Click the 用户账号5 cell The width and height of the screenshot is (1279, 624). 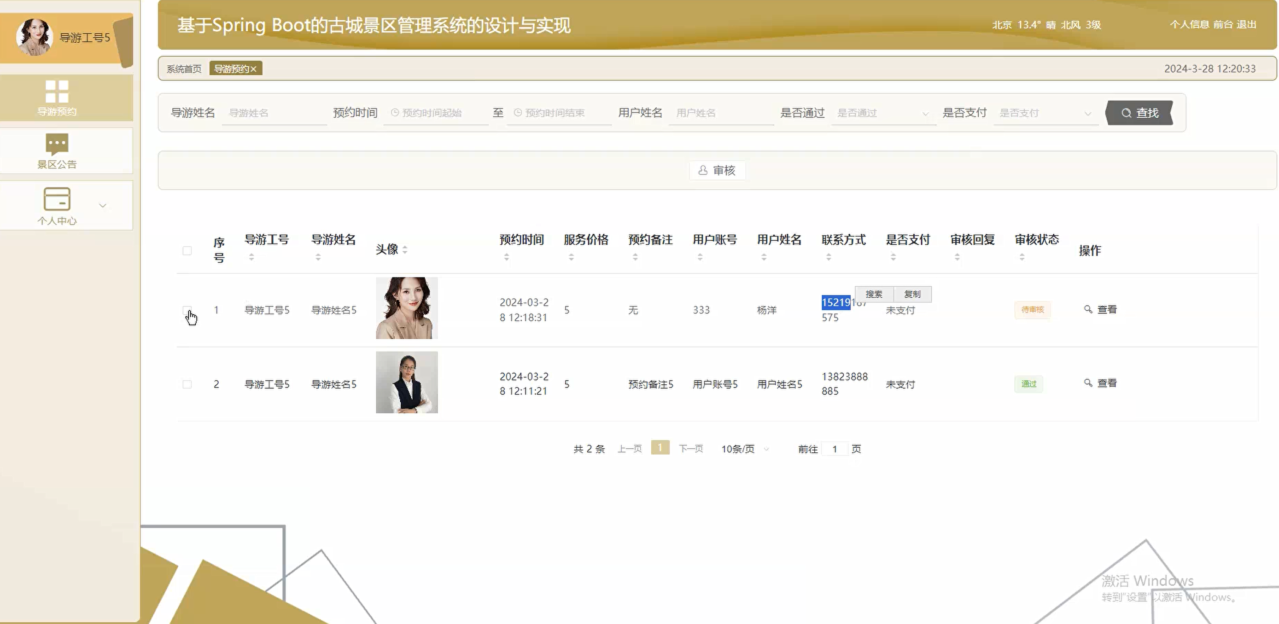pyautogui.click(x=715, y=384)
